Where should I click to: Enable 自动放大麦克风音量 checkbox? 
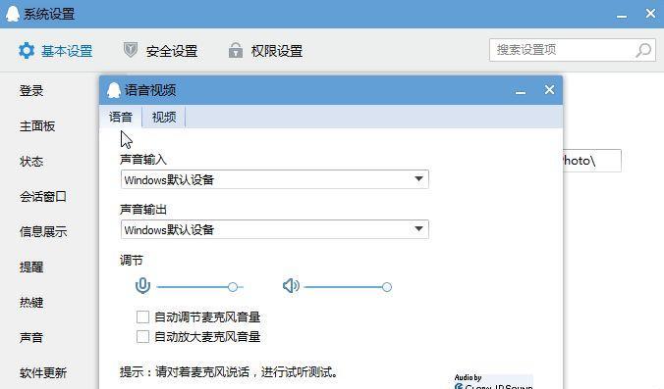point(142,337)
